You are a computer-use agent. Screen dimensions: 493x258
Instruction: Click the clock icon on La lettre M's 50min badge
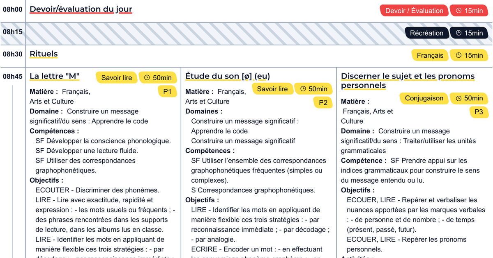click(x=147, y=77)
